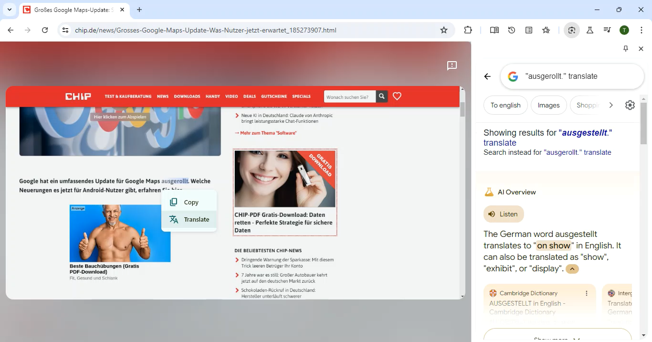
Task: Go forward in browser history
Action: (28, 30)
